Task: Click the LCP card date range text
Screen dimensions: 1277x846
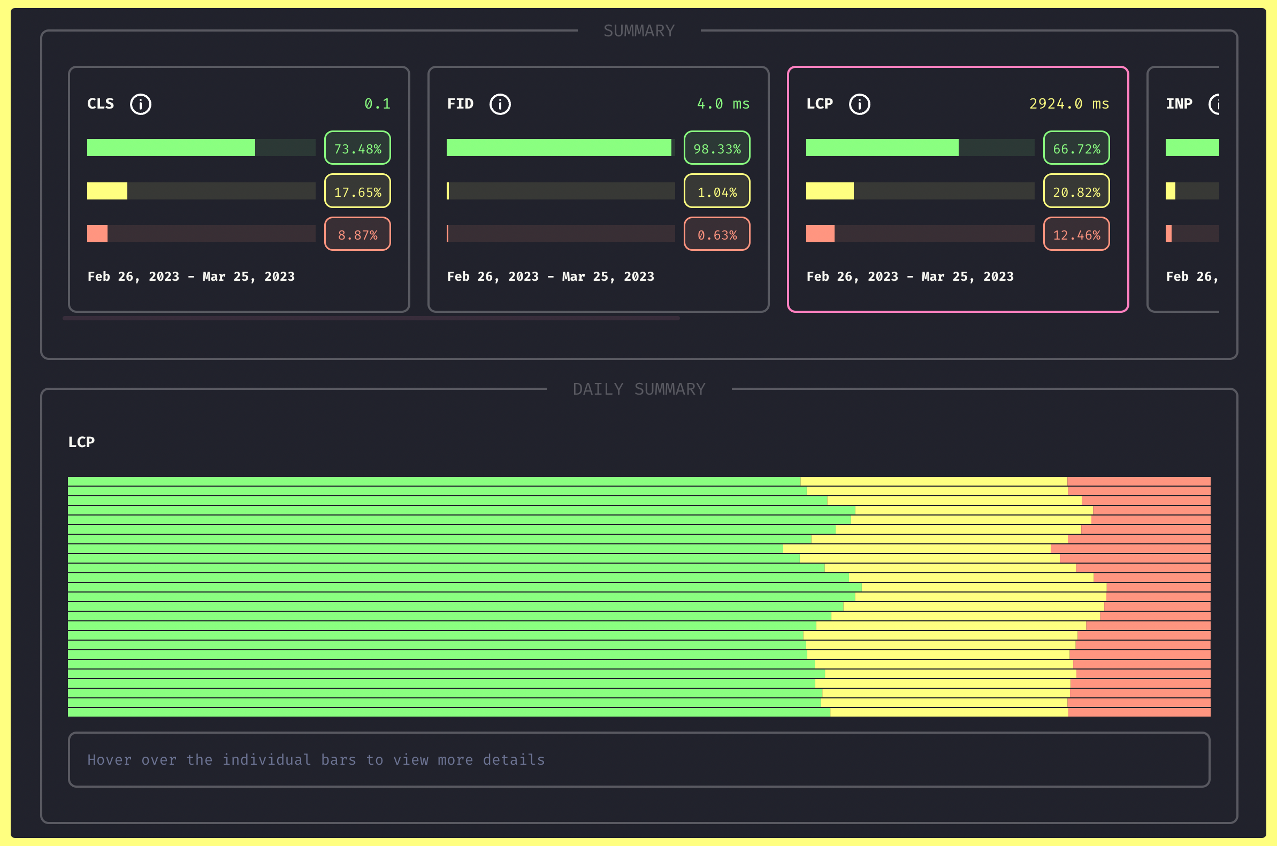Action: pos(910,277)
